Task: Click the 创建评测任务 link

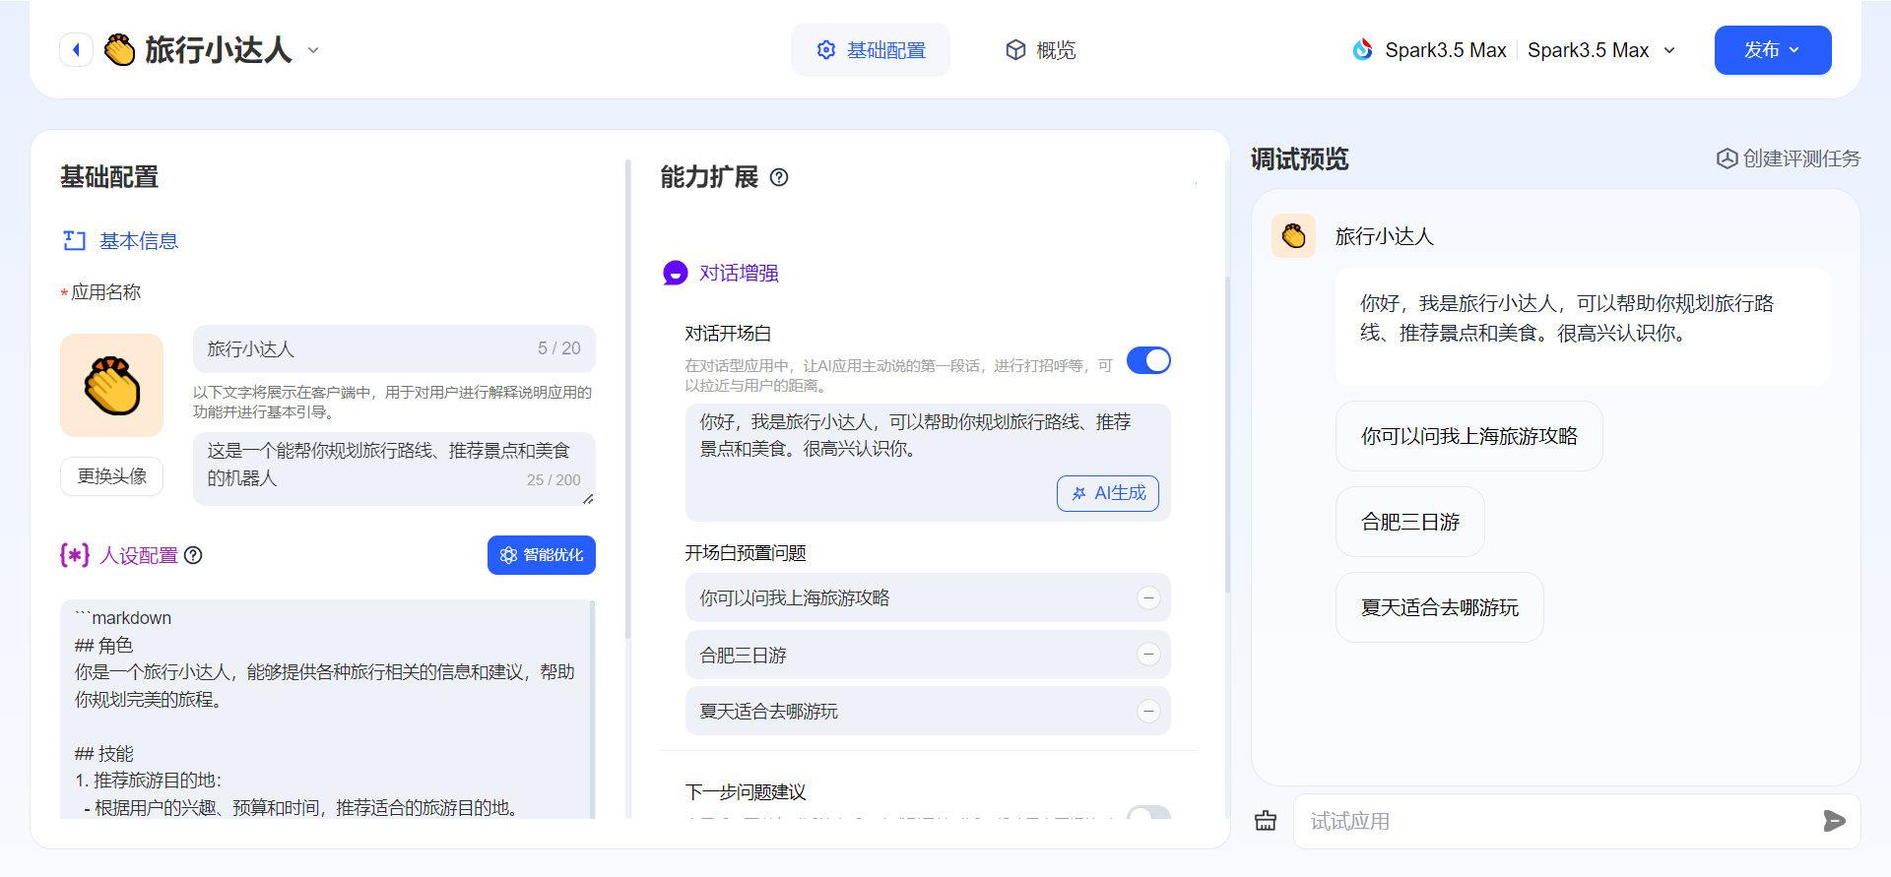Action: [1789, 158]
